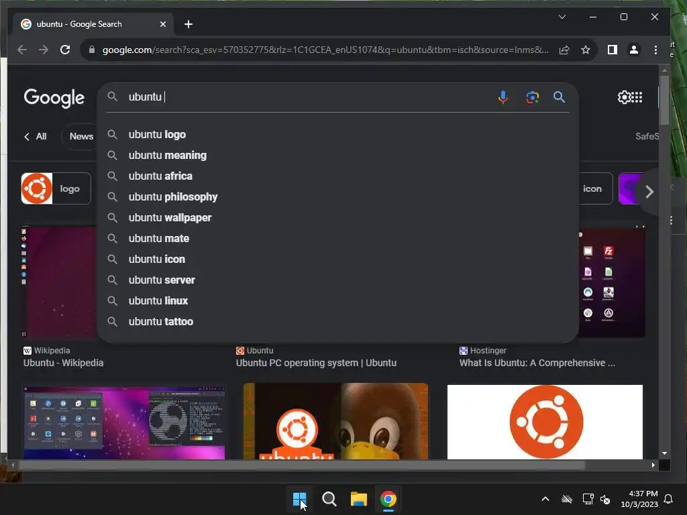Close the ubuntu Google Search tab
Viewport: 687px width, 515px height.
point(163,24)
